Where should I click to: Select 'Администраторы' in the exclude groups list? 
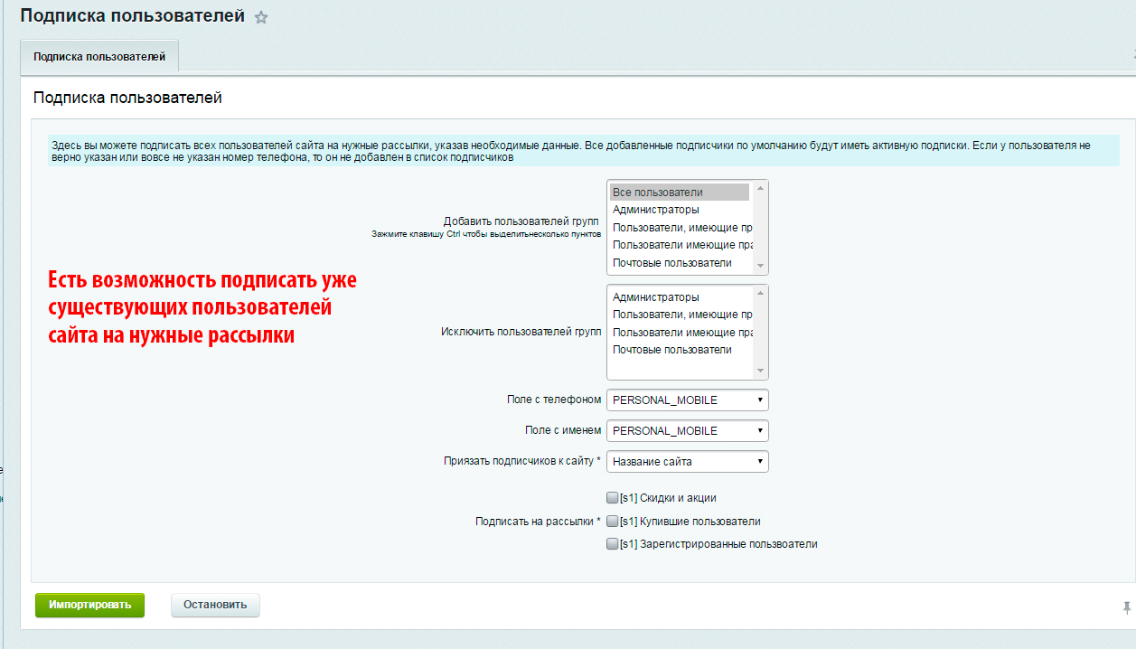pos(679,297)
